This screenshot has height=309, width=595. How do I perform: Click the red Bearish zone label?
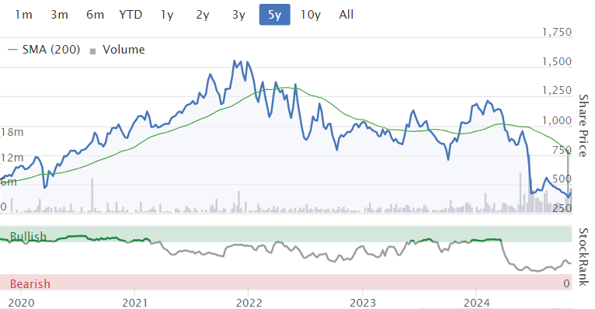pyautogui.click(x=30, y=283)
